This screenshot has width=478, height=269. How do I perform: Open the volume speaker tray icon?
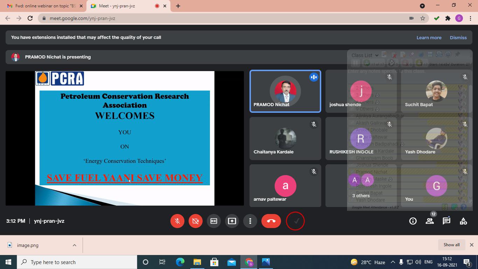coord(418,262)
